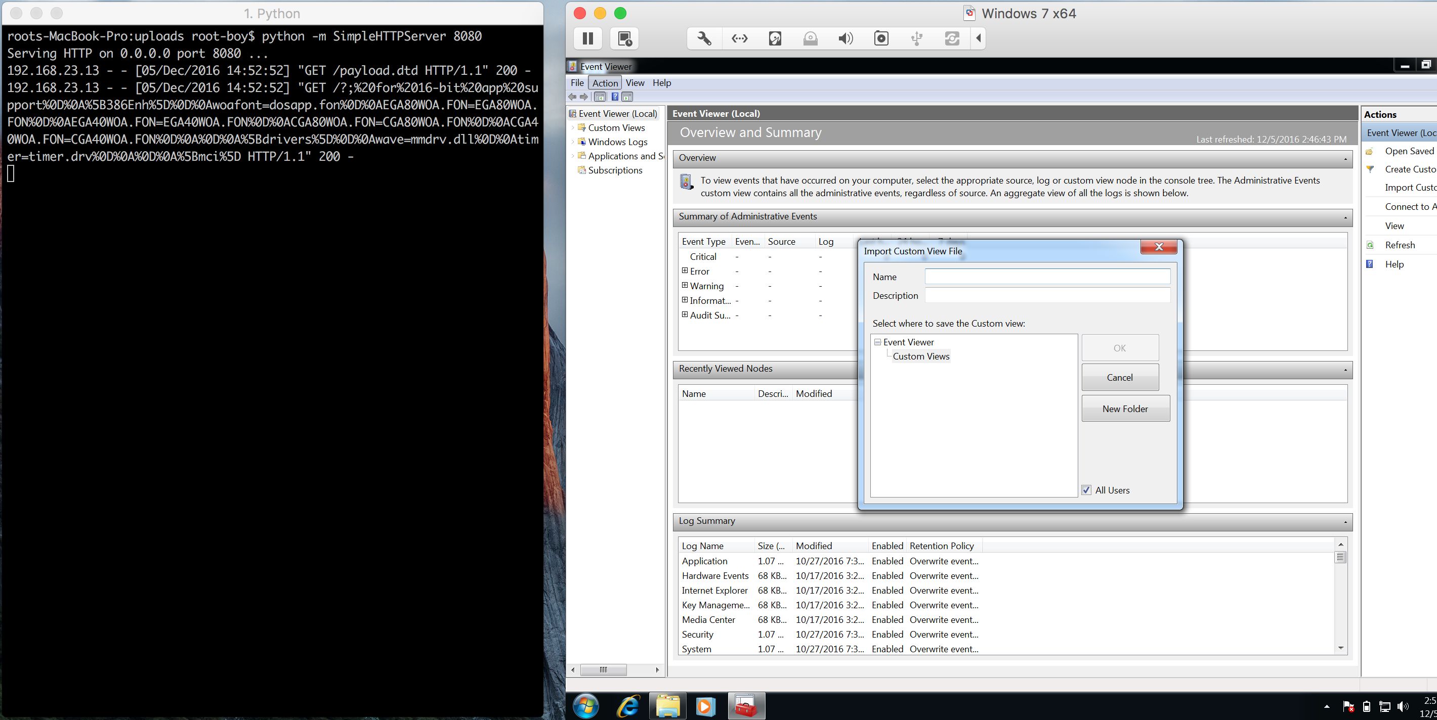The height and width of the screenshot is (720, 1437).
Task: Click the USB icon in VM toolbar
Action: [916, 38]
